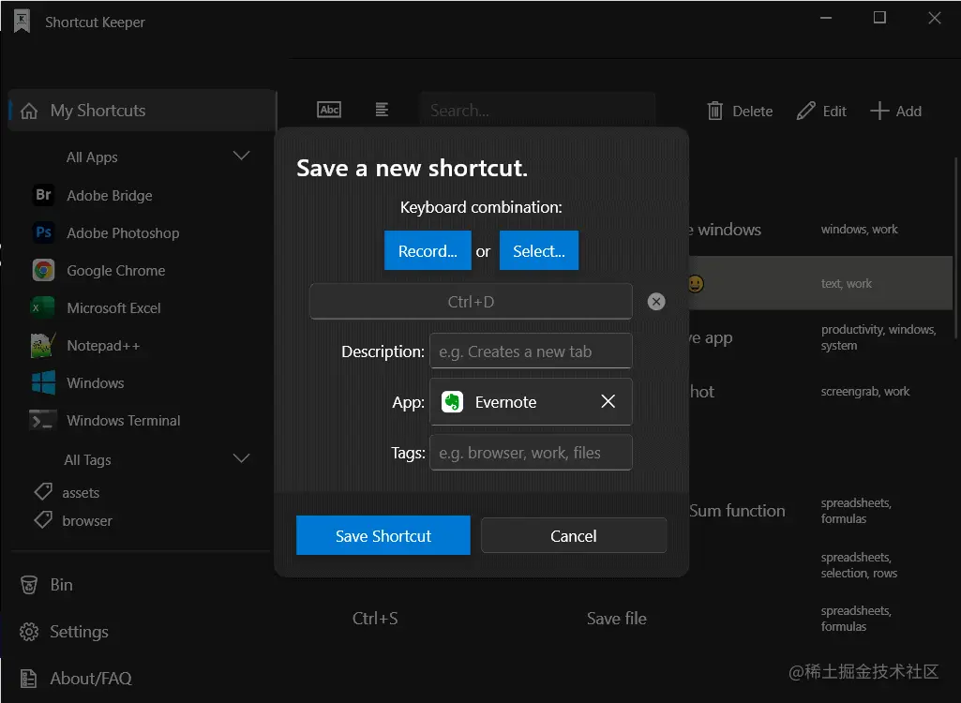Click 'productivity, windows, system' tags text
Image resolution: width=961 pixels, height=703 pixels.
coord(878,337)
